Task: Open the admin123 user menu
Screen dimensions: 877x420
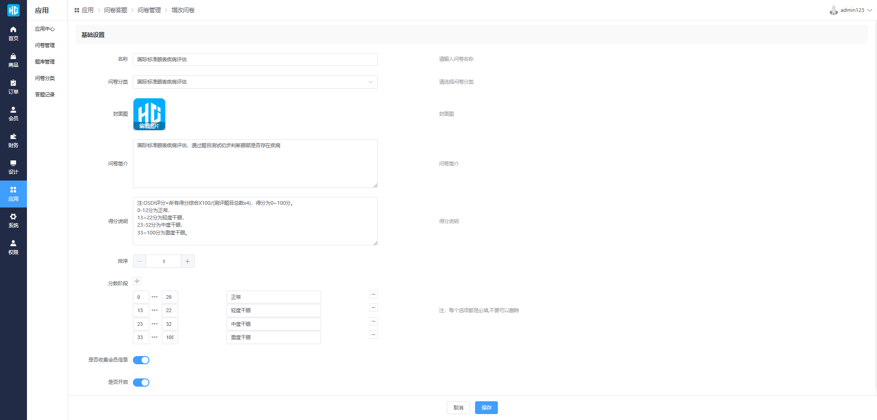Action: point(851,10)
